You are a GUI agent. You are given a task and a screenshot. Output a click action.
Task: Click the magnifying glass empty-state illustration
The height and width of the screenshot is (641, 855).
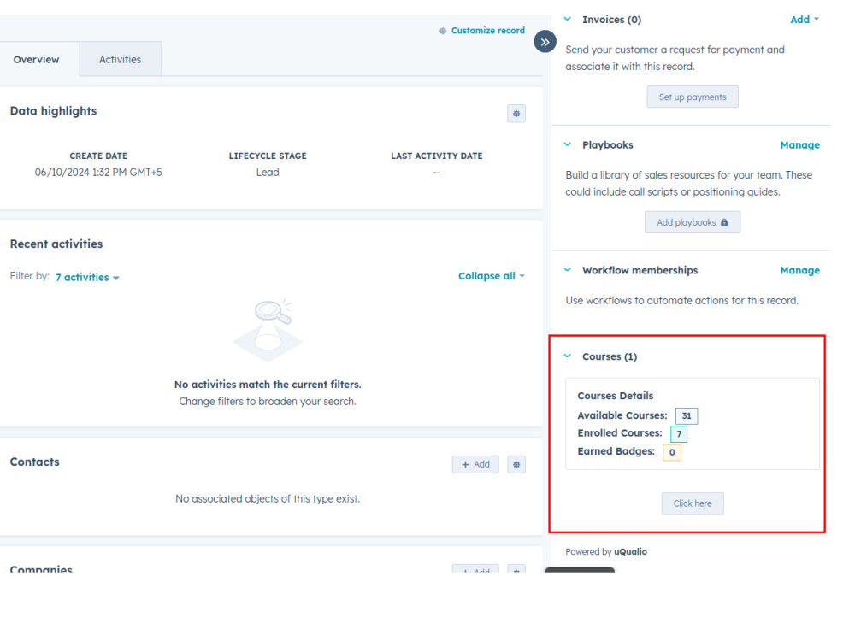click(x=268, y=331)
